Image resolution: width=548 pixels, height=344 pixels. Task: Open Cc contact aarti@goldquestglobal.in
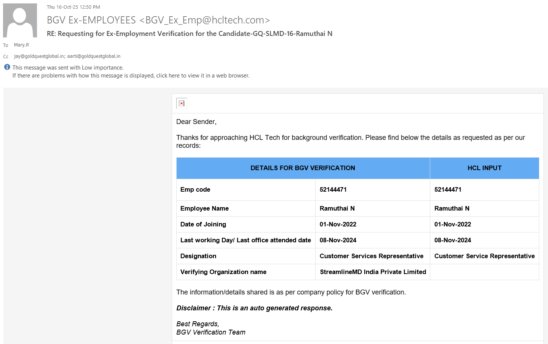click(94, 56)
